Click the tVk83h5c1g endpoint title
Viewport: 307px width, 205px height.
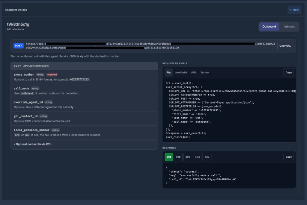point(18,25)
